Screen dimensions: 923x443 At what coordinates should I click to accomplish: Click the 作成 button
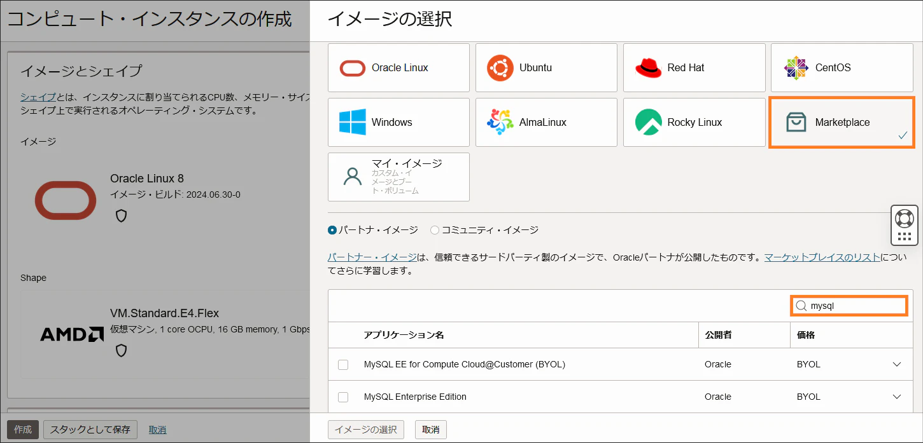click(23, 430)
